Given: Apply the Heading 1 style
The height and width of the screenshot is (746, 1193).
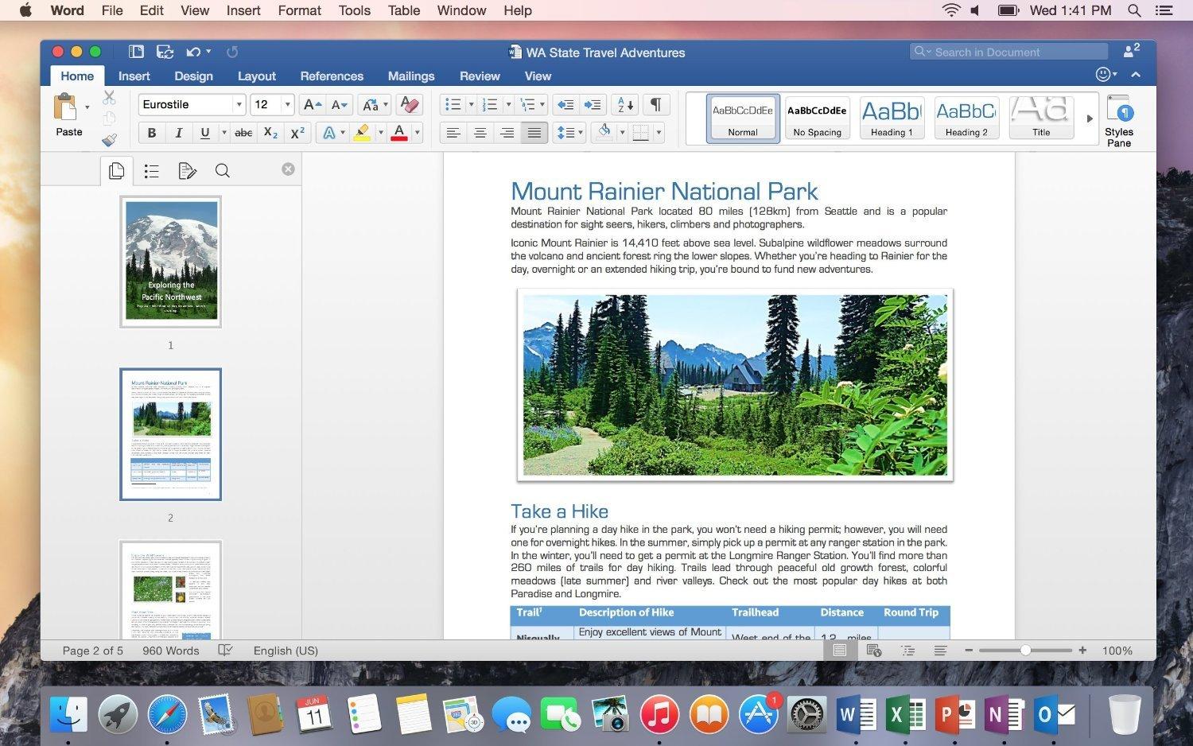Looking at the screenshot, I should pyautogui.click(x=891, y=118).
